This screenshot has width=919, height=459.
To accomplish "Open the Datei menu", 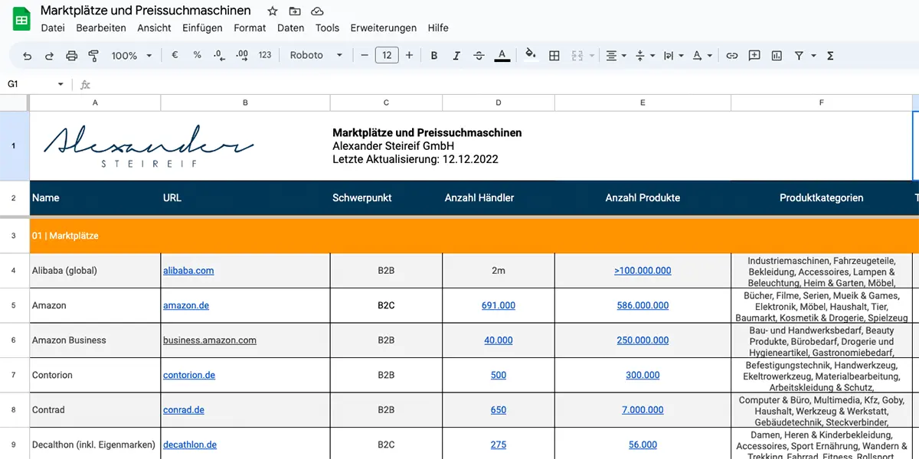I will pos(53,28).
